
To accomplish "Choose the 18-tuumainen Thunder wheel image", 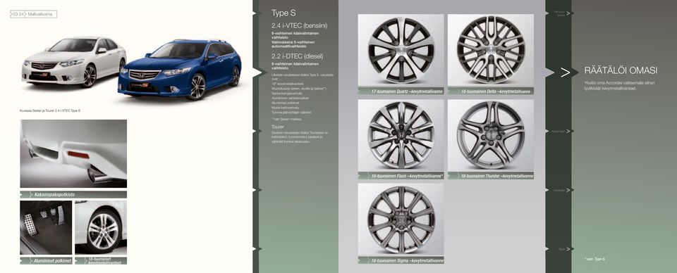I will pos(491,136).
